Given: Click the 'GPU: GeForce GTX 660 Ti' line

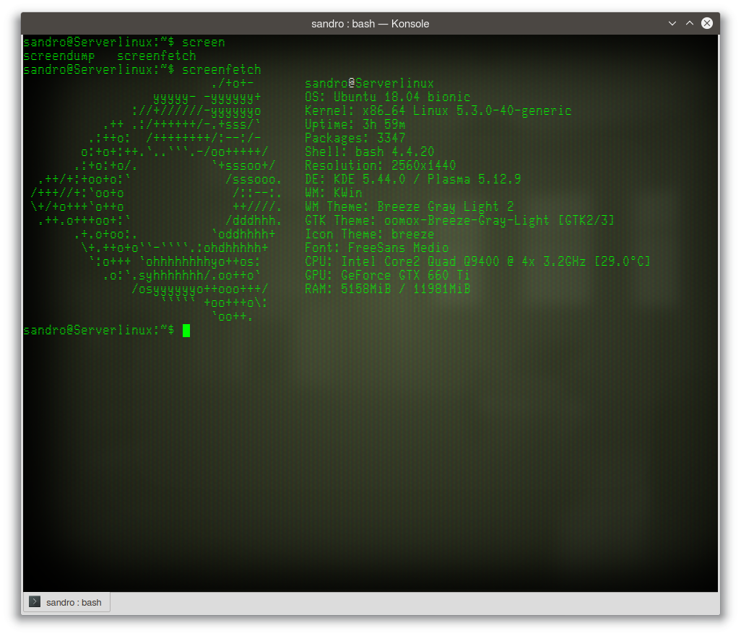Looking at the screenshot, I should pos(388,275).
